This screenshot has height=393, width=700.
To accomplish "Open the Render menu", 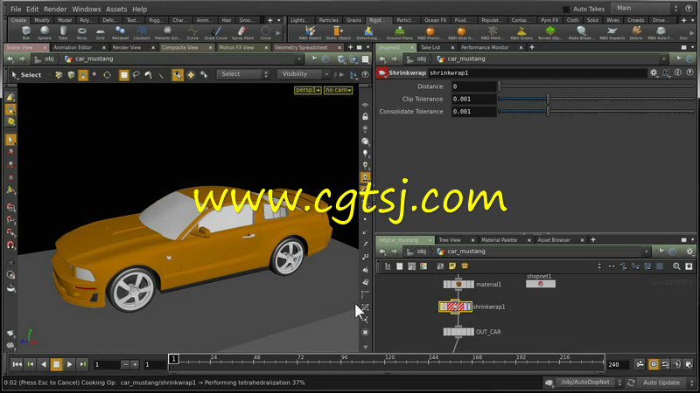I will click(55, 9).
